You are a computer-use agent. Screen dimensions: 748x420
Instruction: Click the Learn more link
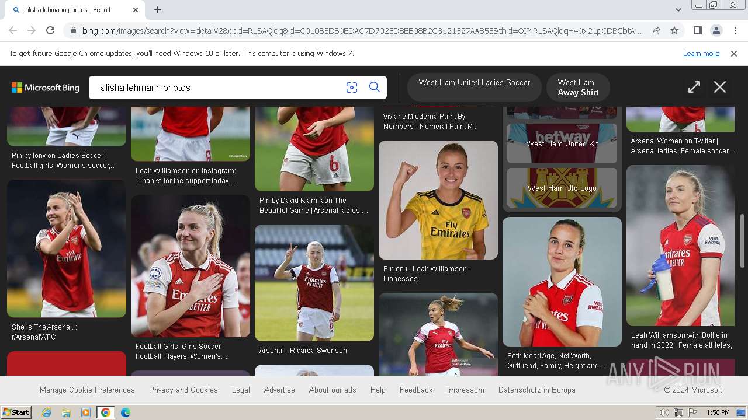(x=701, y=54)
